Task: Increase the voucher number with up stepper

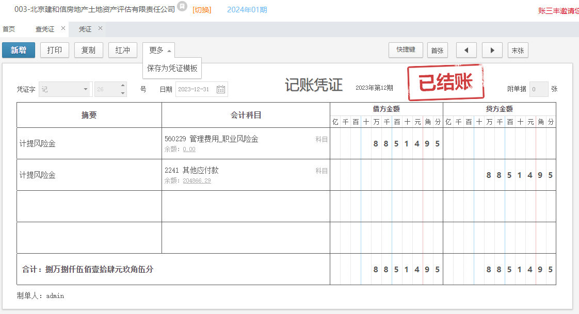Action: click(123, 86)
